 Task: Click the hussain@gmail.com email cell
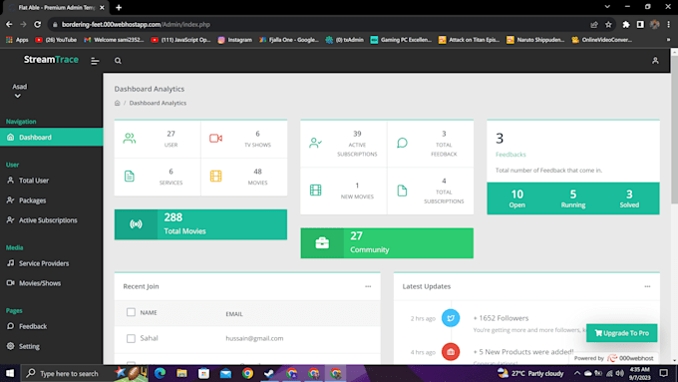tap(254, 338)
